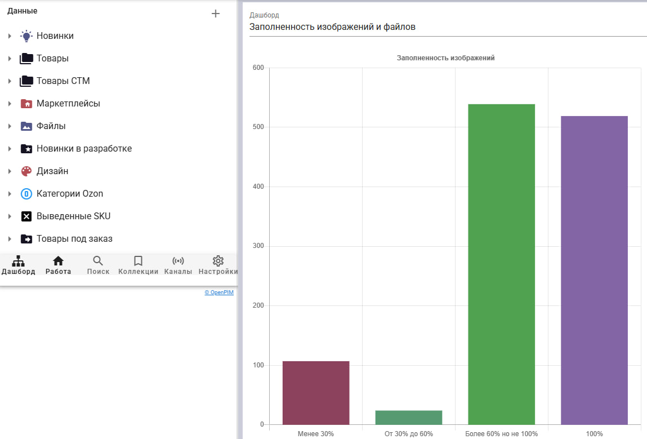Expand the Товары СТМ tree arrow
Screen dimensions: 647x439
(x=10, y=81)
